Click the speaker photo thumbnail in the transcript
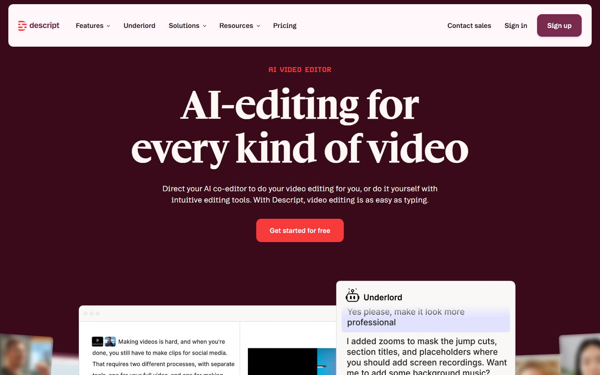 pyautogui.click(x=110, y=342)
